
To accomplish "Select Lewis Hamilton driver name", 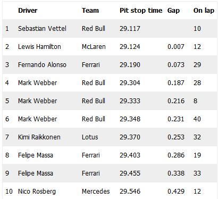I will point(39,47).
